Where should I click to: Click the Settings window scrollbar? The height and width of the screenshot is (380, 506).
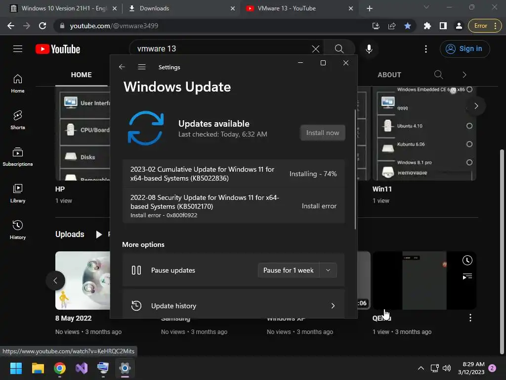pyautogui.click(x=355, y=170)
